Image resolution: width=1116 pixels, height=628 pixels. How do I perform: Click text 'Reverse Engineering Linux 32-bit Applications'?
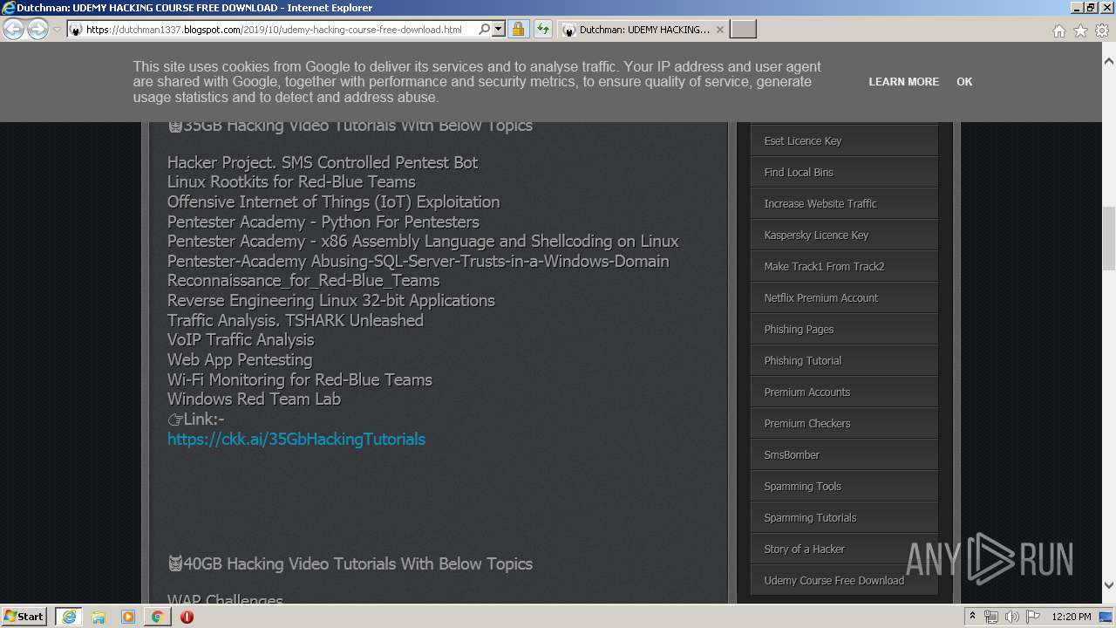[331, 300]
